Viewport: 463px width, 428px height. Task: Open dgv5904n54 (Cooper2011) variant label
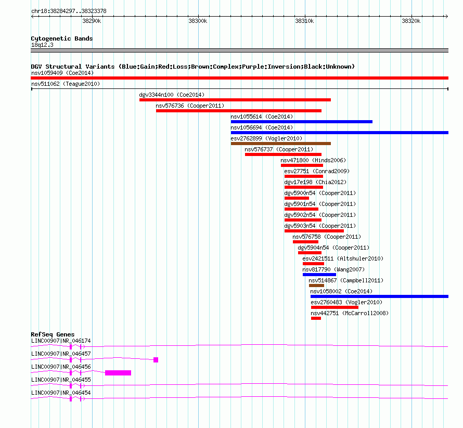[333, 248]
